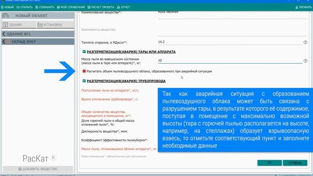
Task: Click the ОТЧЕТ warning-triangle icon
Action: coord(118,7)
